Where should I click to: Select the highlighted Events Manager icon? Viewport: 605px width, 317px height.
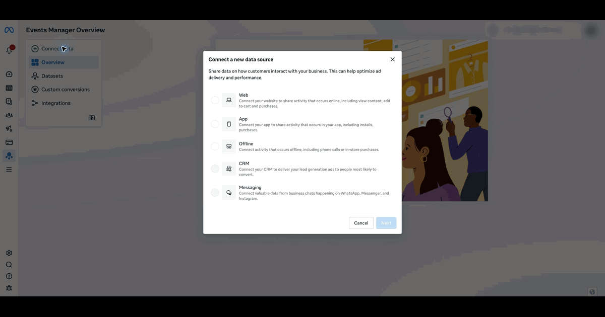(9, 156)
